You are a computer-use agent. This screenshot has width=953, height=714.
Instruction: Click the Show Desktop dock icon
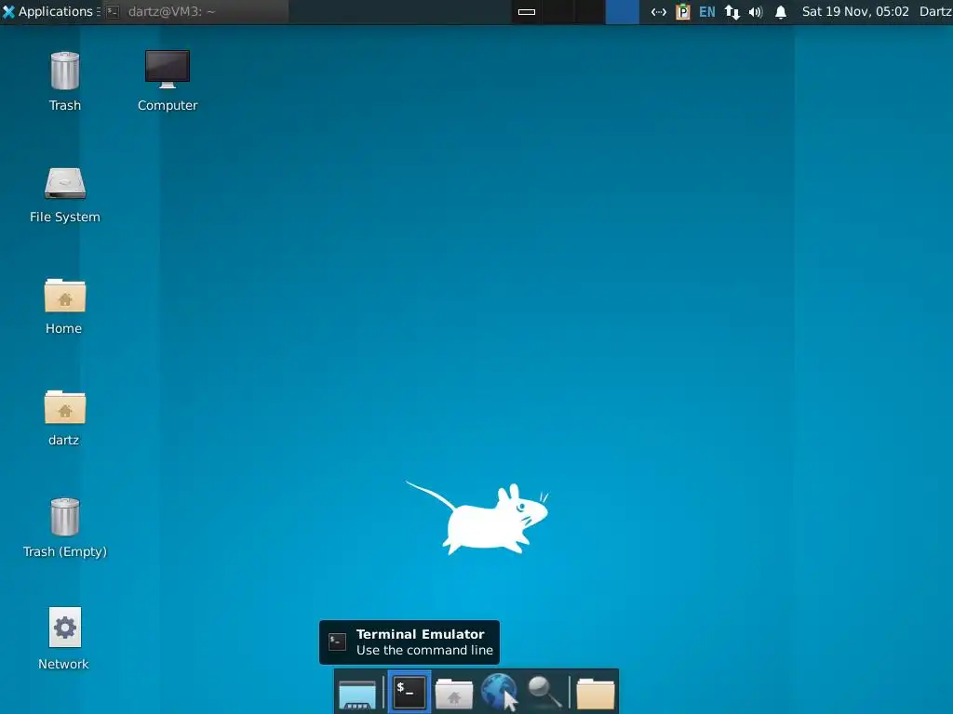357,693
